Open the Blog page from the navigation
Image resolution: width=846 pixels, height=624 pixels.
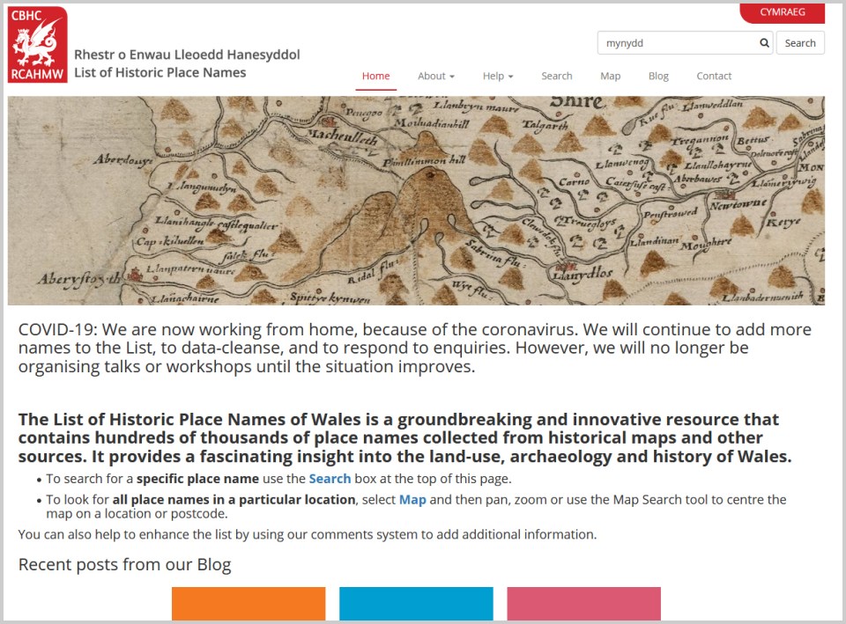(658, 76)
